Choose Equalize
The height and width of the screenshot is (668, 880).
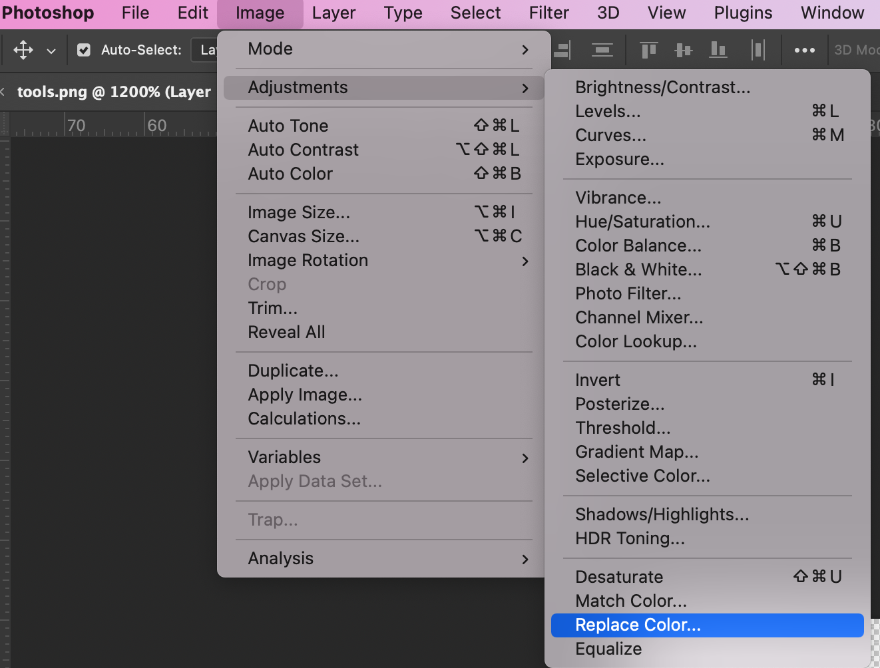click(708, 649)
